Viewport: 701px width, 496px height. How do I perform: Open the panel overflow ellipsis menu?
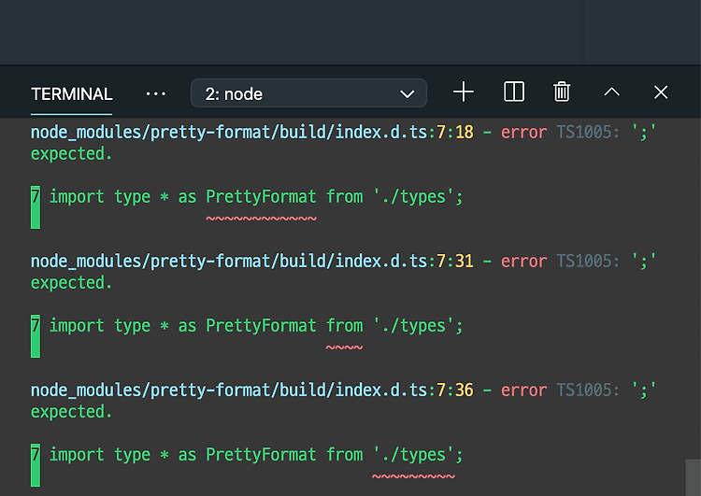155,93
